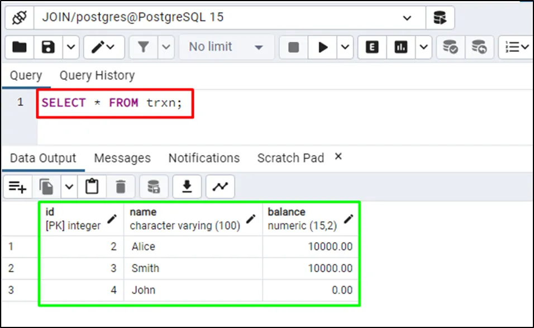Open the Query History tab
This screenshot has height=328, width=534.
coord(97,75)
